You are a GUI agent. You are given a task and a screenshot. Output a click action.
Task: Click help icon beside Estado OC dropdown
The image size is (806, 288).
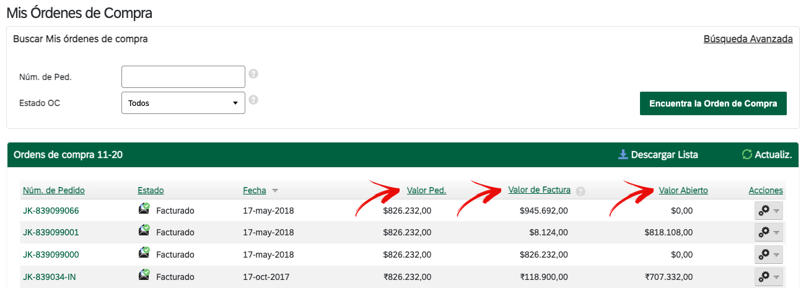(x=253, y=99)
